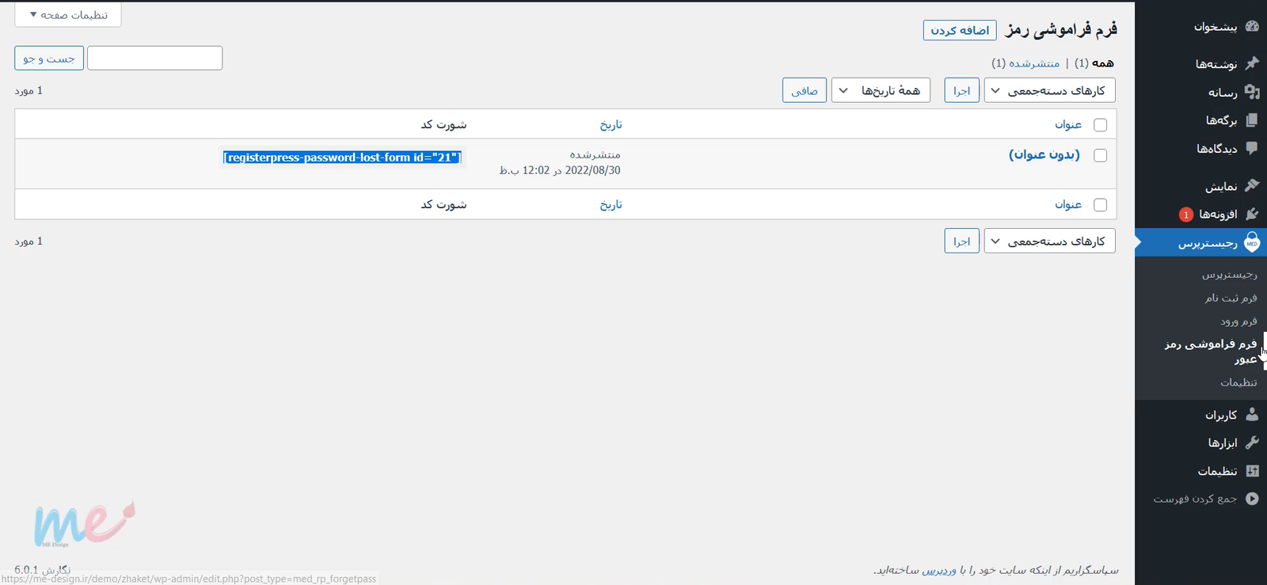Expand the تنظیمات صفحه screen options panel
This screenshot has width=1267, height=585.
click(68, 14)
